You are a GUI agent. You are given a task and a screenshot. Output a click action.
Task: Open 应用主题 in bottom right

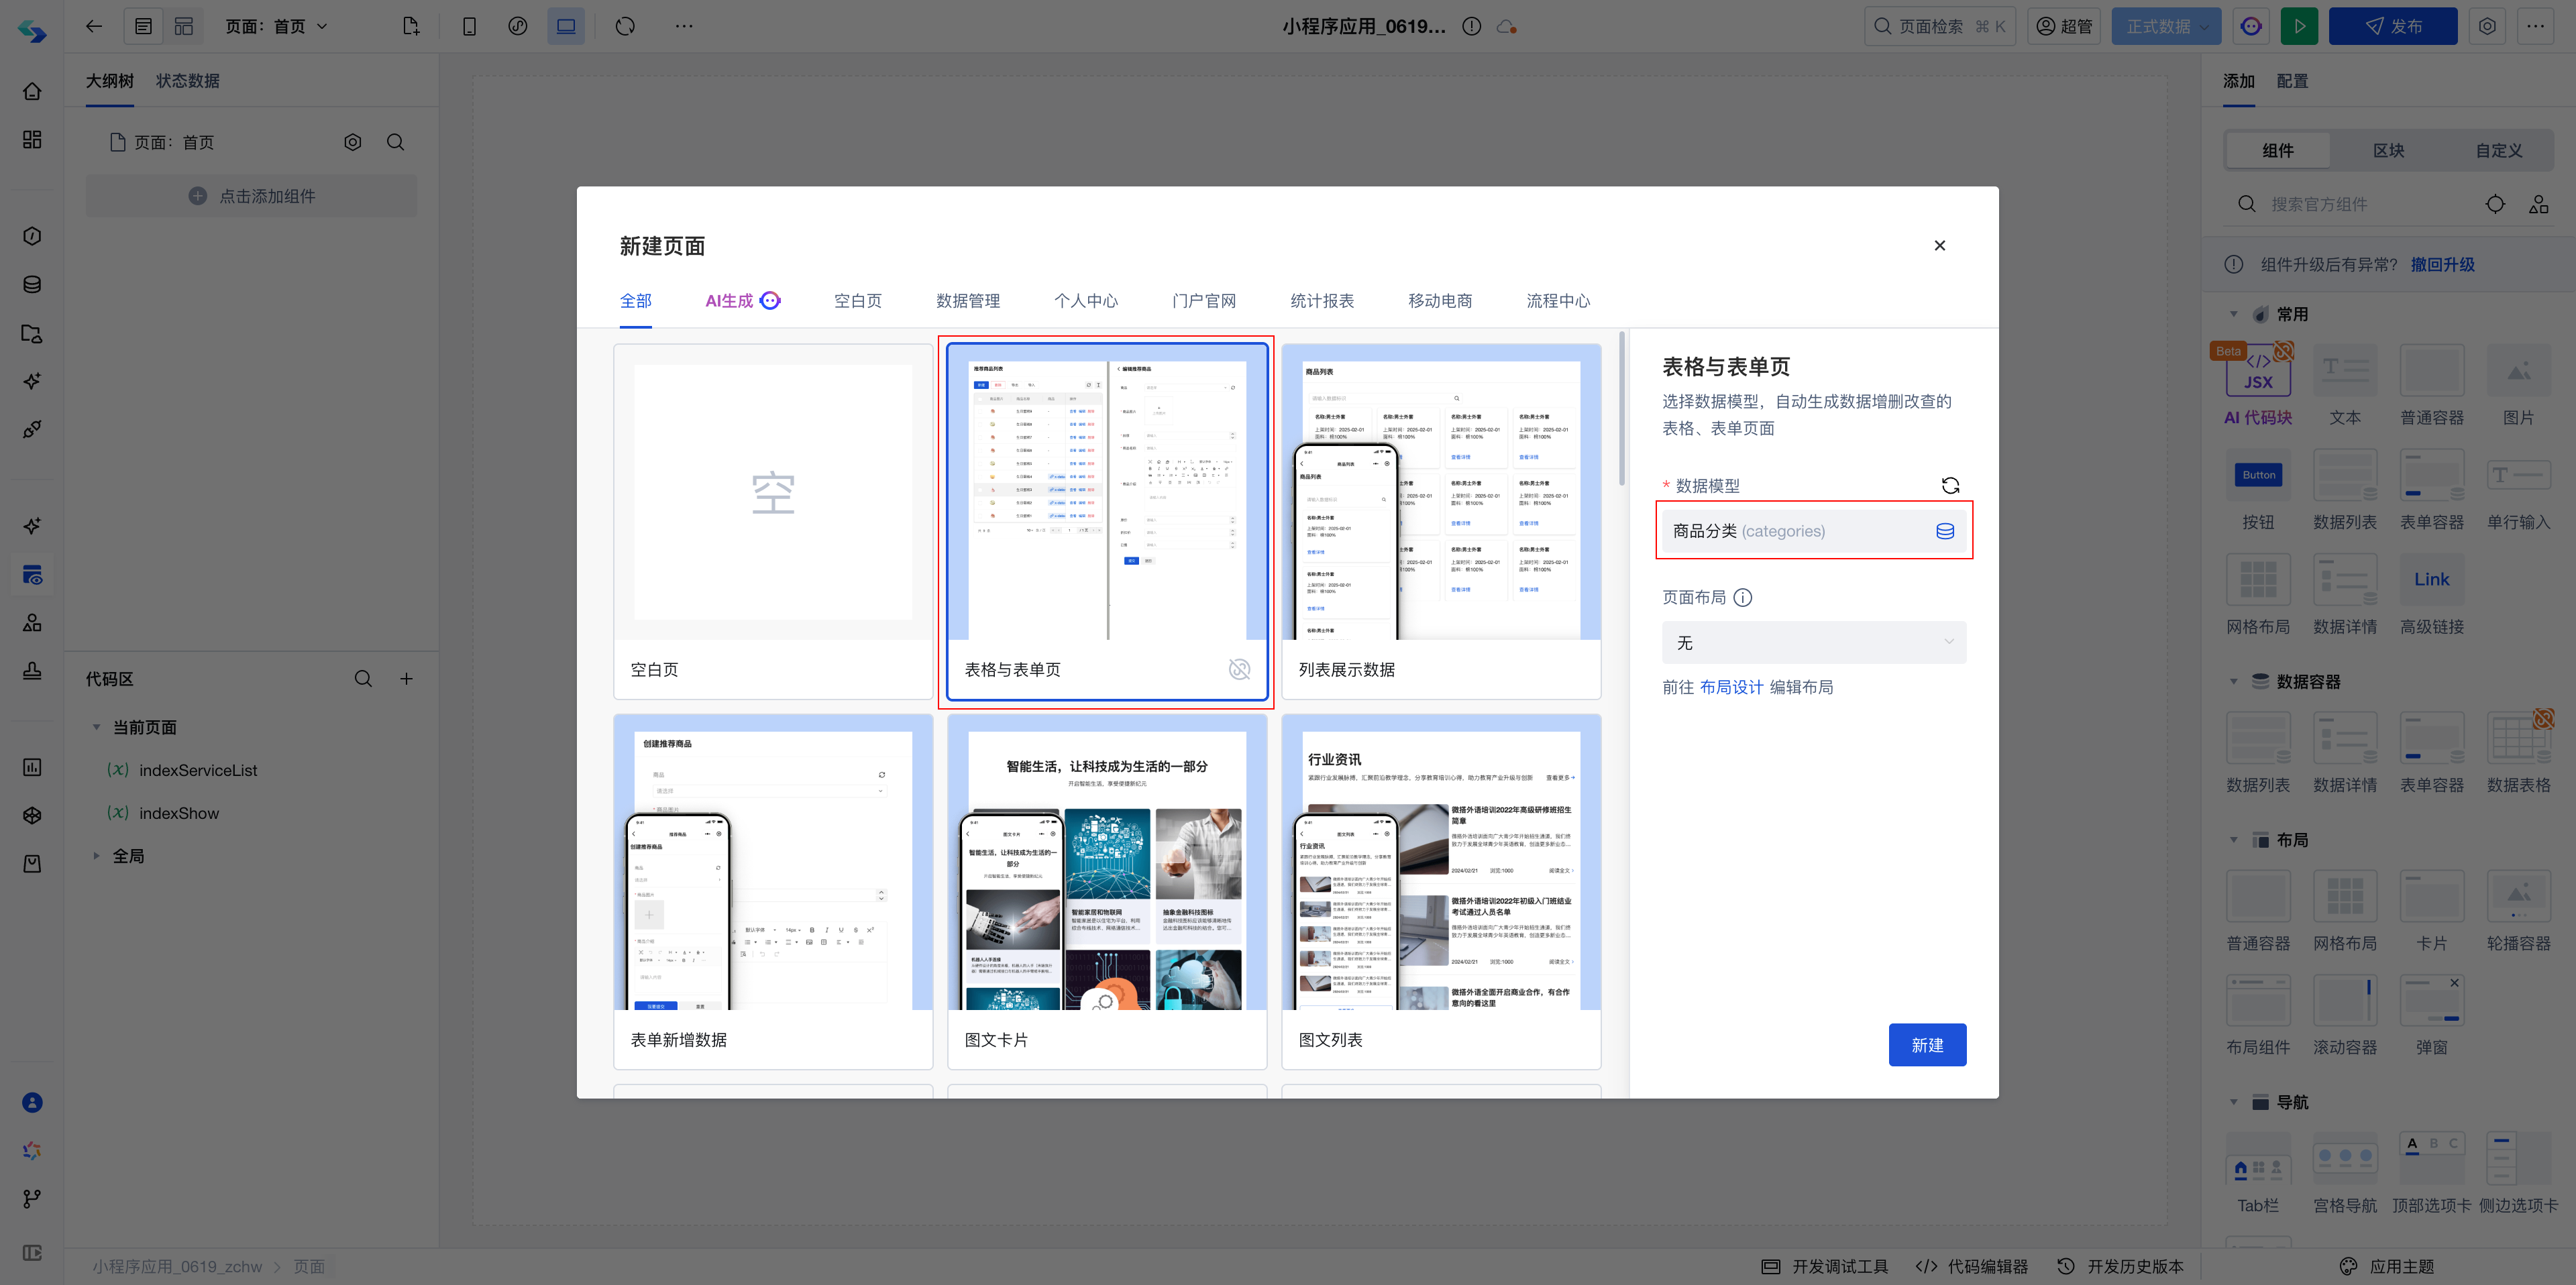point(2387,1267)
